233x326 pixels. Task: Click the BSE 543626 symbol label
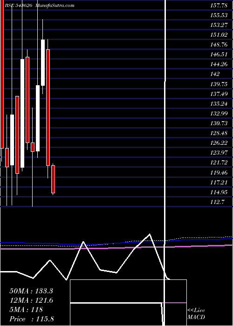(x=18, y=6)
